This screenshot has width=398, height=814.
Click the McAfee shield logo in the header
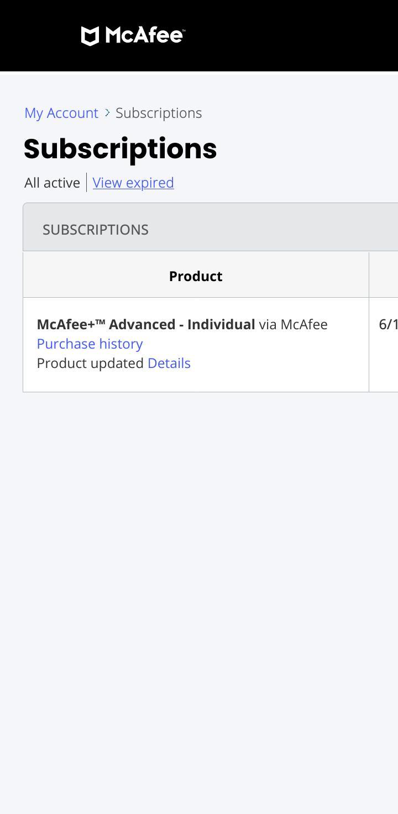(90, 36)
